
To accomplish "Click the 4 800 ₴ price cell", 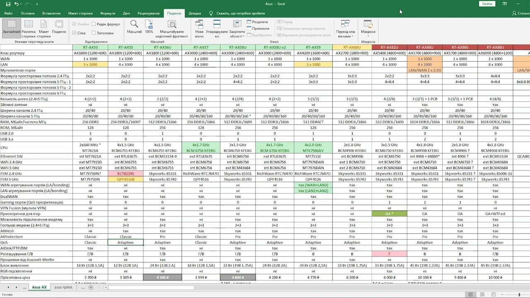I will (x=238, y=277).
